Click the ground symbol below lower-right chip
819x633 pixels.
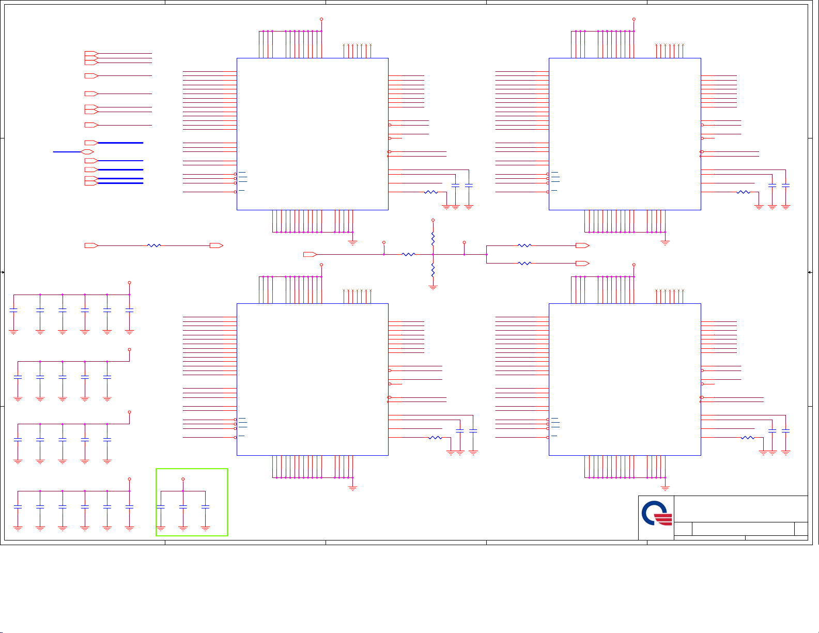pos(665,488)
